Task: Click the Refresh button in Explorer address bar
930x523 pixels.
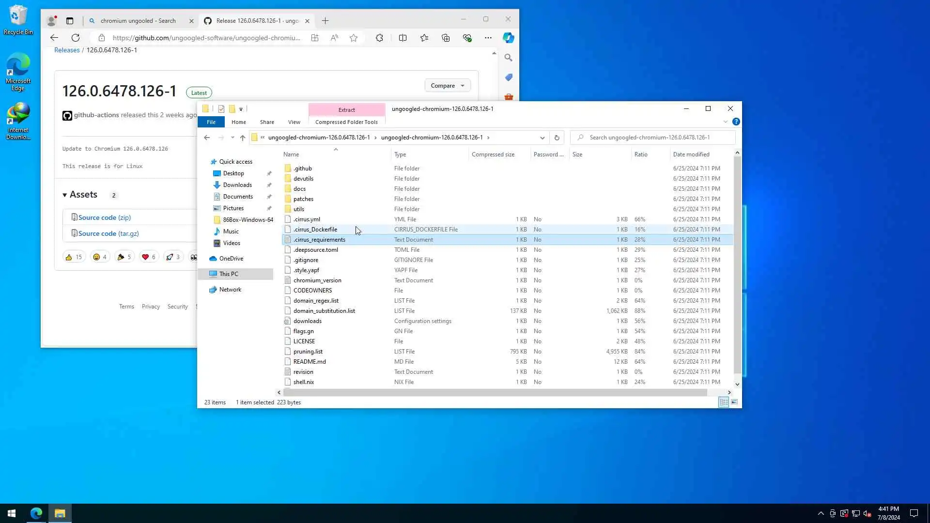Action: coord(557,138)
